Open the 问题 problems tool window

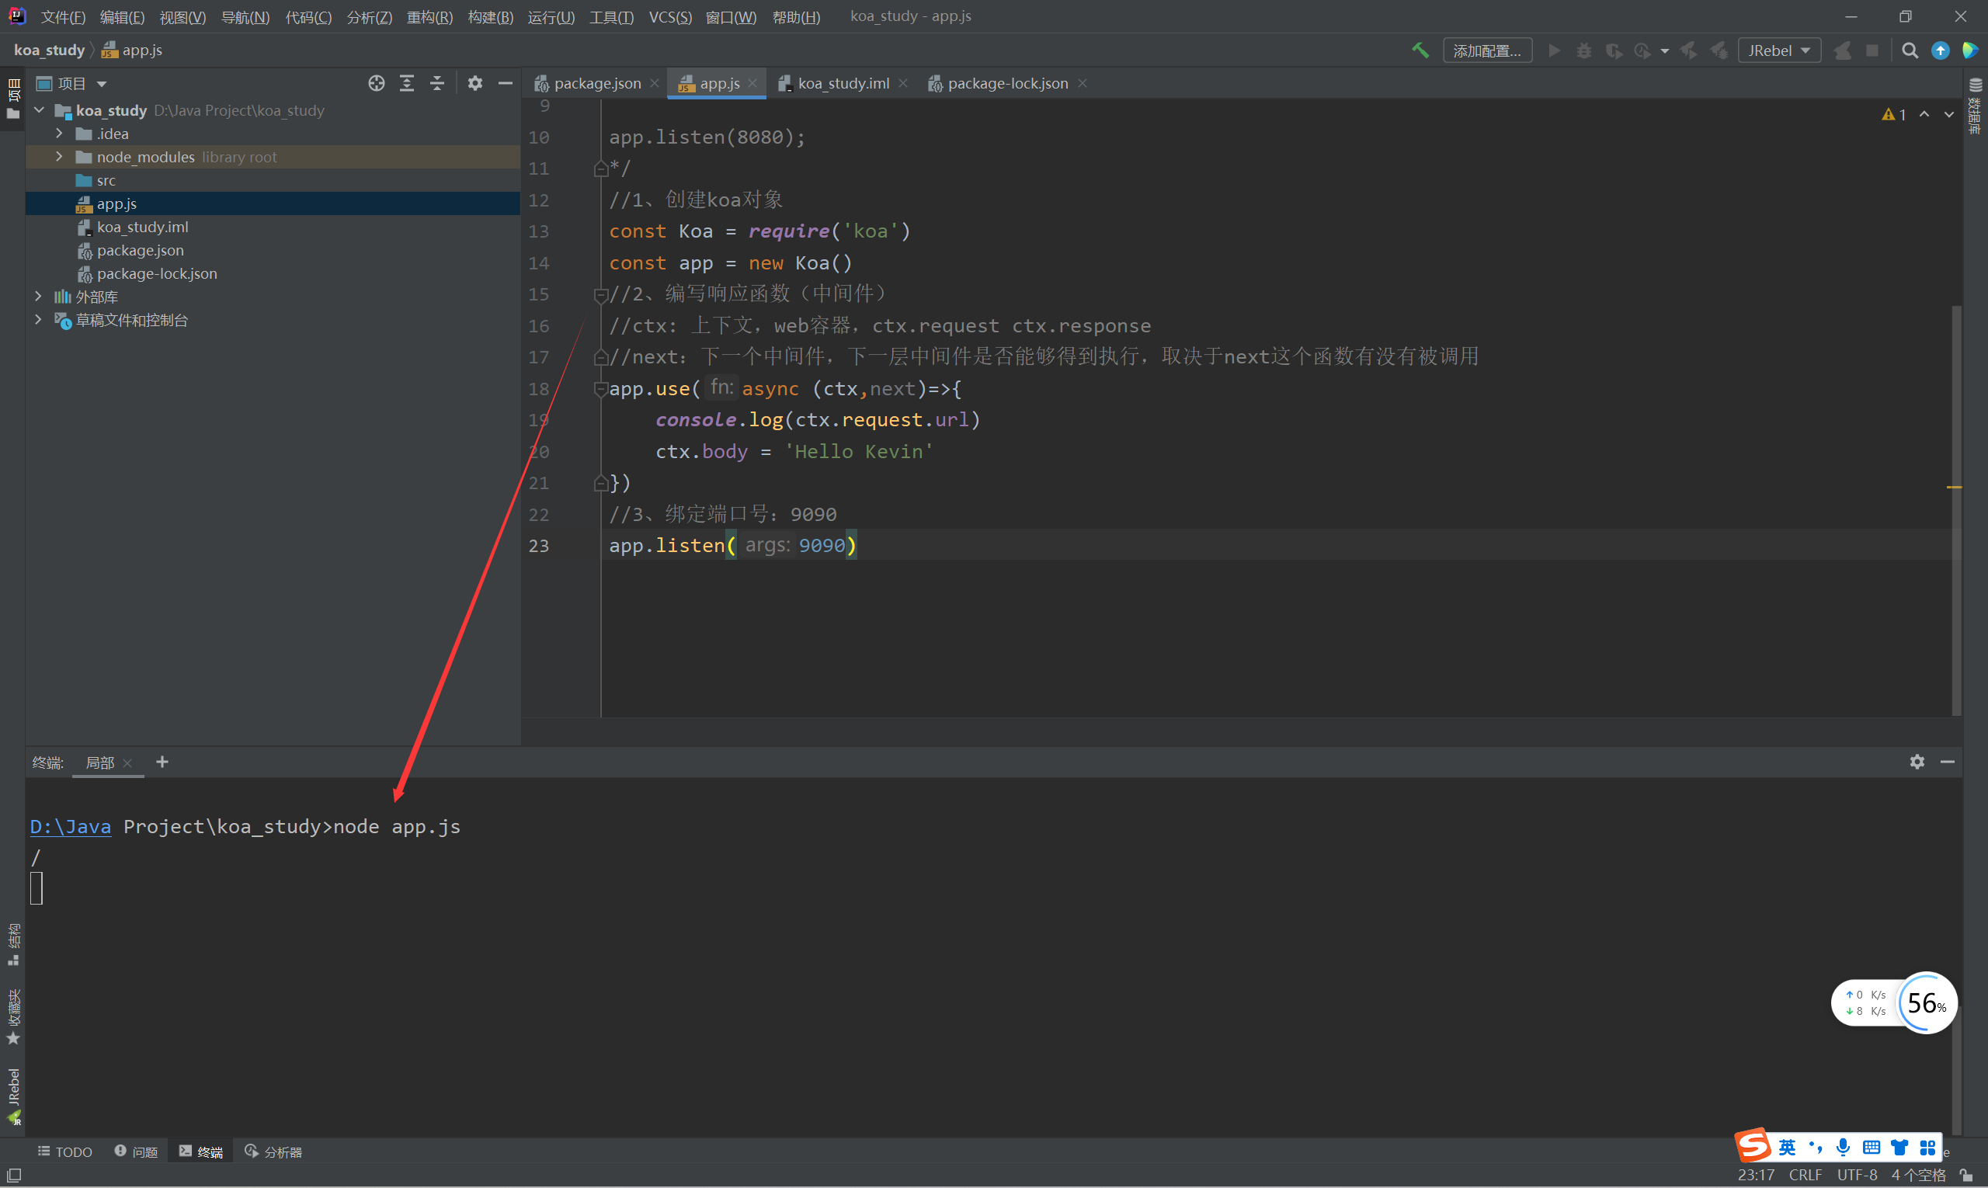click(x=135, y=1152)
